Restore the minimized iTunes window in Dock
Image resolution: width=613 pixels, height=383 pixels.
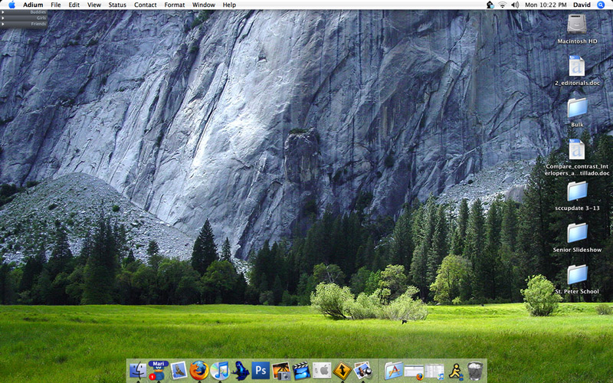pyautogui.click(x=434, y=372)
